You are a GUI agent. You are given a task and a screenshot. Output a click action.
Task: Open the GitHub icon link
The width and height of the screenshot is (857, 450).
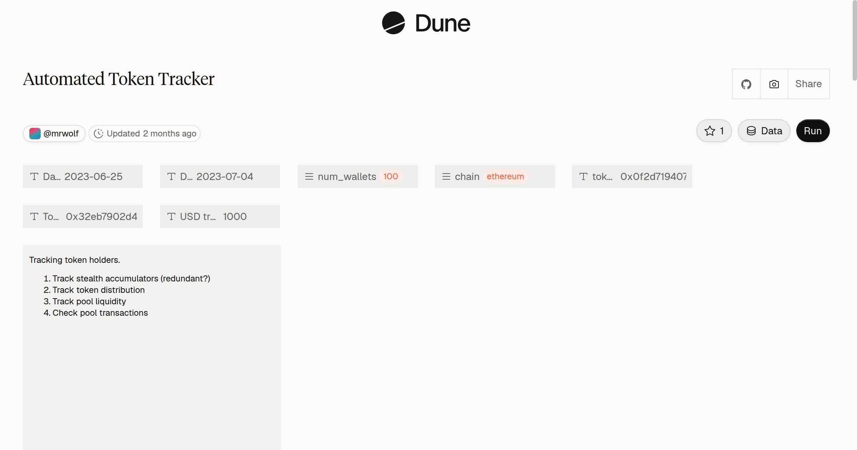746,84
